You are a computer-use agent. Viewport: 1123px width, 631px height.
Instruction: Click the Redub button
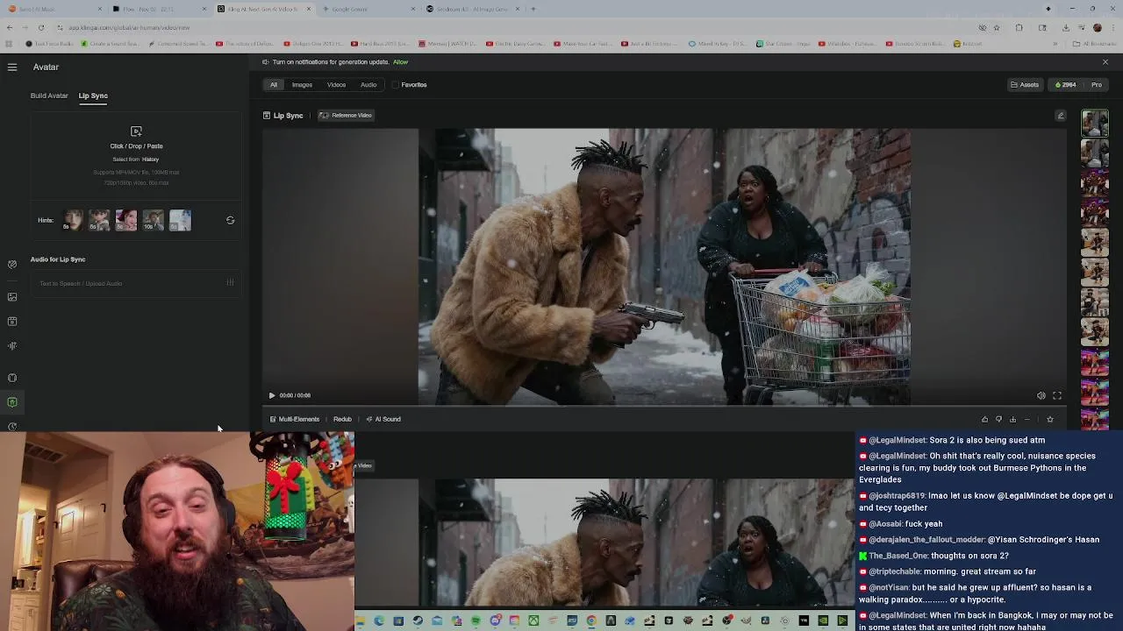point(342,419)
